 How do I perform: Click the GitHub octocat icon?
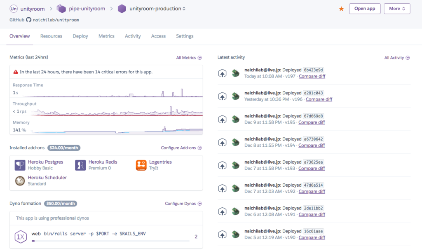[x=28, y=20]
